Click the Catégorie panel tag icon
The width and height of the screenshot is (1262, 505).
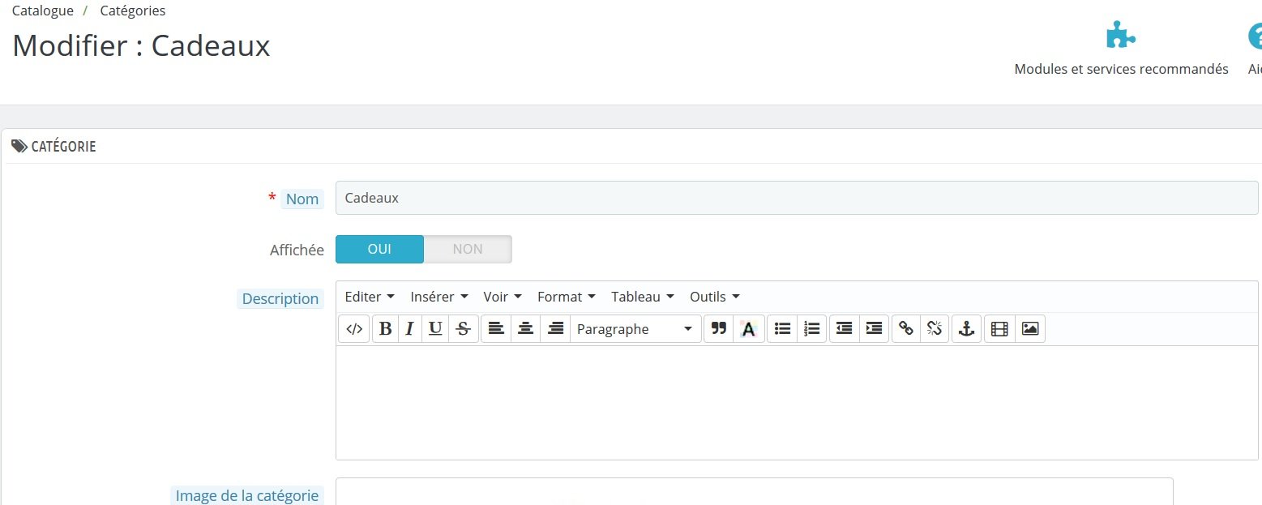click(x=19, y=147)
